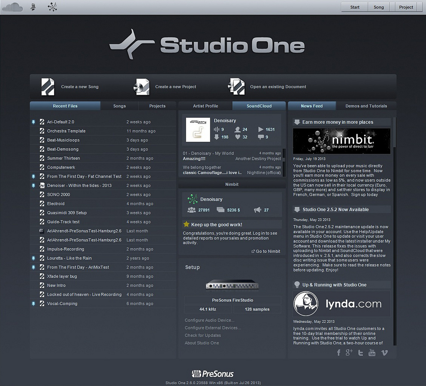Click the Nimbit dots icon in top toolbar
The width and height of the screenshot is (426, 386).
point(52,7)
